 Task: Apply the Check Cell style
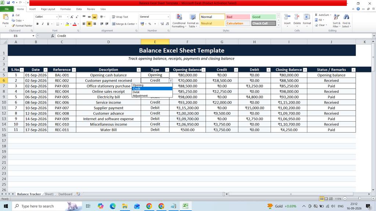click(x=263, y=23)
